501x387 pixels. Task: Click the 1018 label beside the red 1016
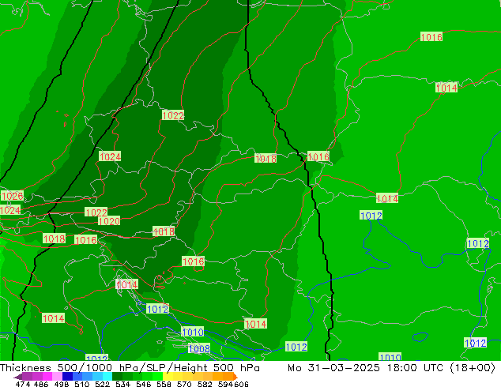point(54,239)
